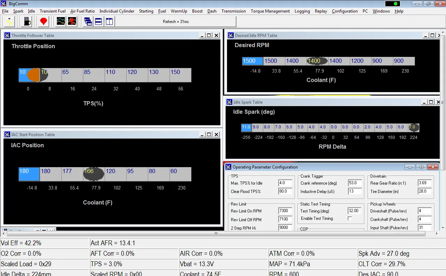Screen dimensions: 446x276
Task: Click the BigComm application title icon
Action: click(x=4, y=4)
